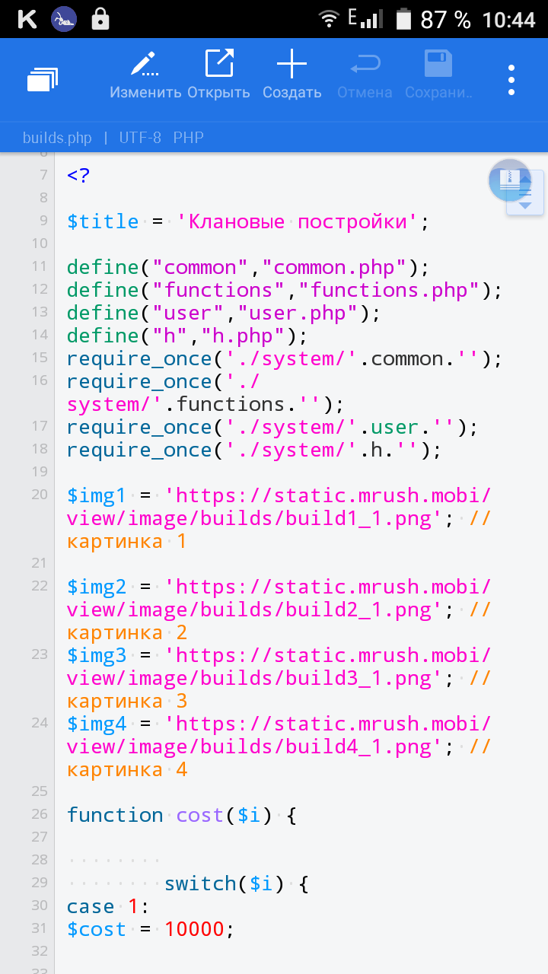Place cursor in define("user","user.php") line
The image size is (548, 974).
point(223,313)
